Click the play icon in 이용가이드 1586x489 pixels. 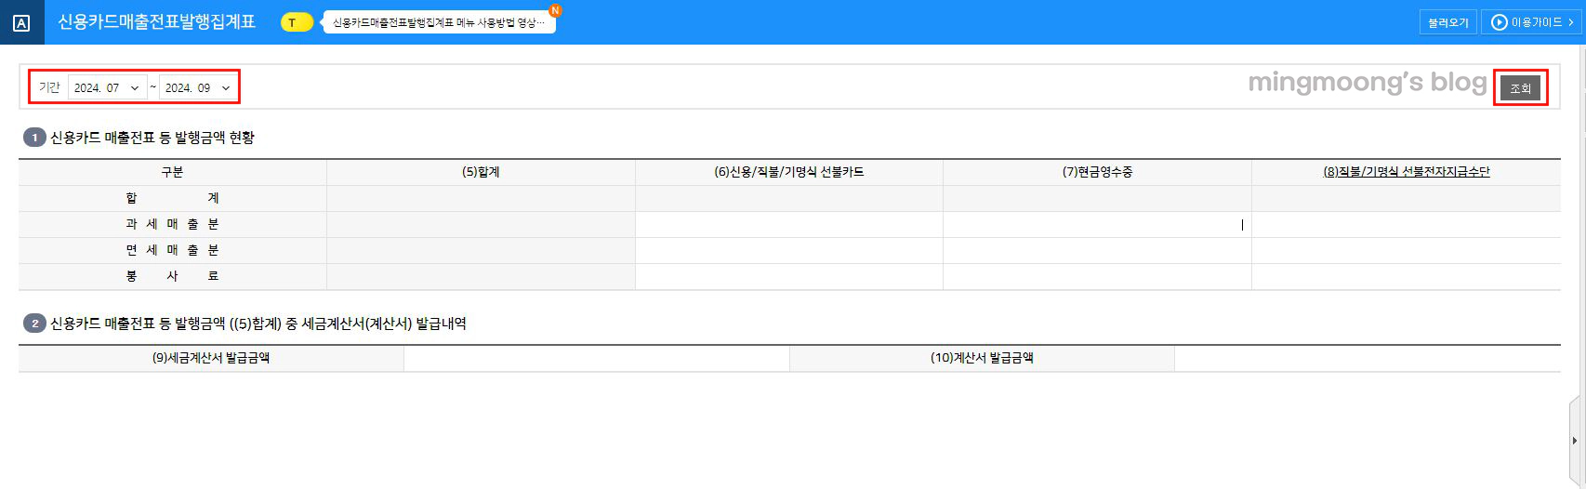1499,22
